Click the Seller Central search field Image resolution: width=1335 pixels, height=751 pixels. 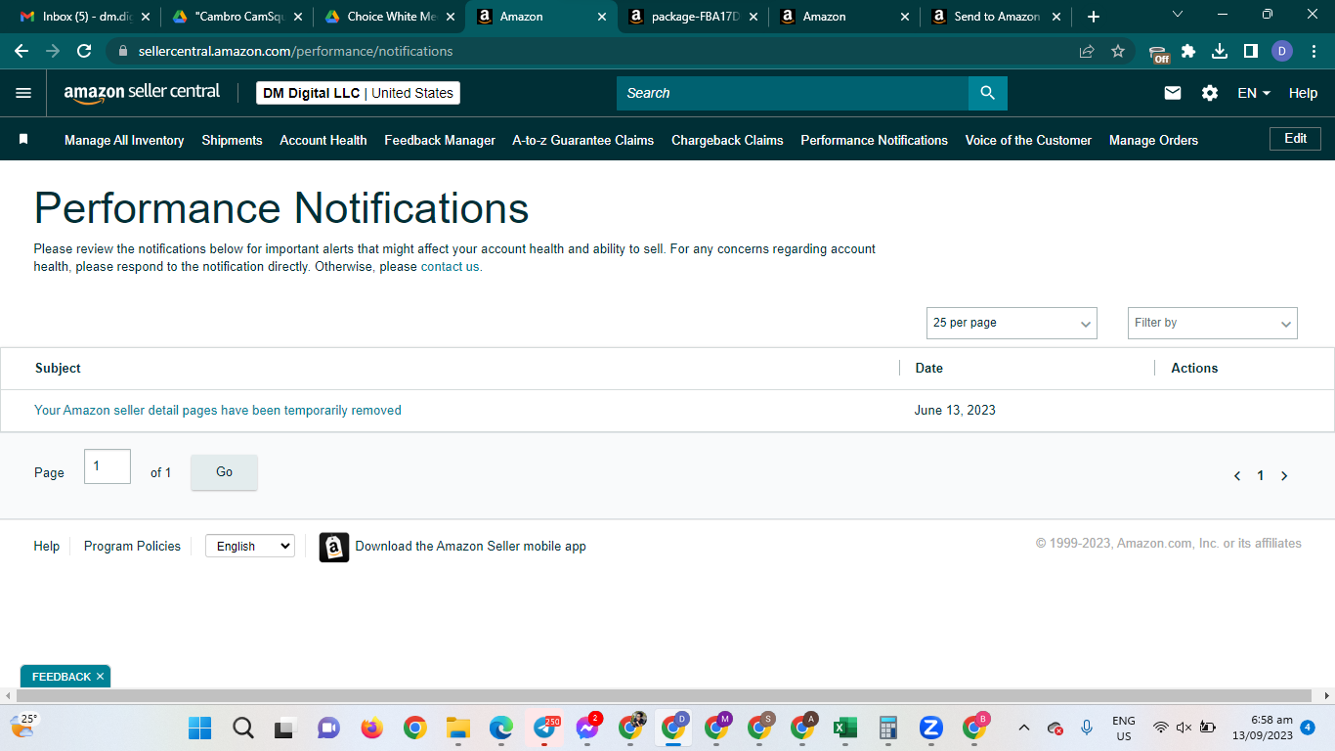pos(793,93)
